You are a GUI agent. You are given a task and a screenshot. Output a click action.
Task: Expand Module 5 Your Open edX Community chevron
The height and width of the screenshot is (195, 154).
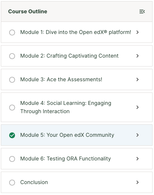pyautogui.click(x=137, y=135)
